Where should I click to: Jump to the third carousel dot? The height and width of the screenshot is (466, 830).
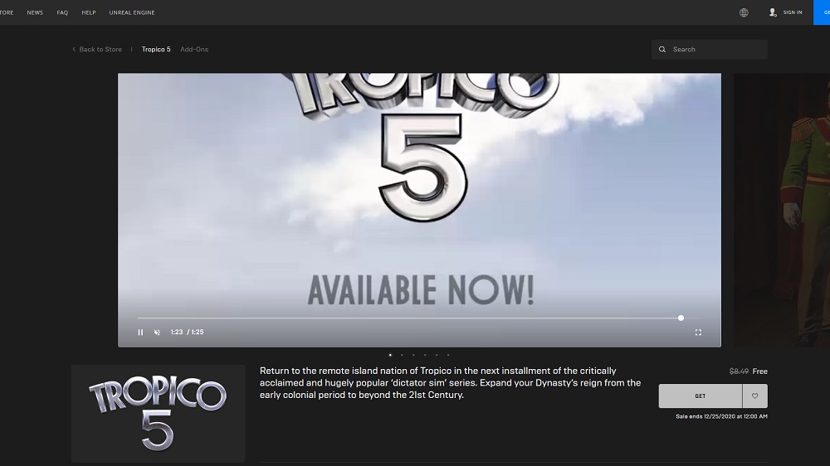pos(413,355)
